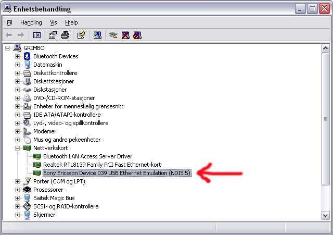
Task: Click the Datamaskin category icon
Action: click(x=27, y=65)
